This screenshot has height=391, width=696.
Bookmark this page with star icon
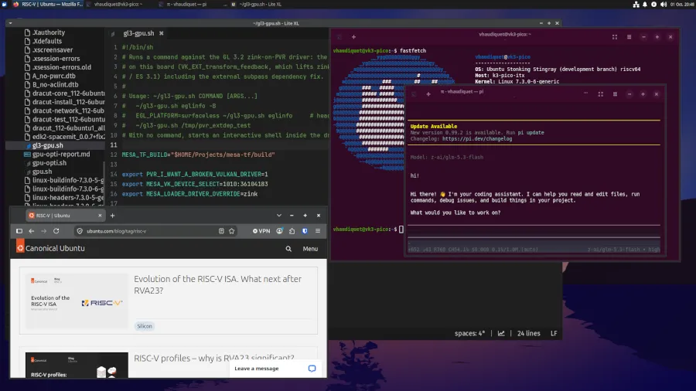[x=232, y=231]
